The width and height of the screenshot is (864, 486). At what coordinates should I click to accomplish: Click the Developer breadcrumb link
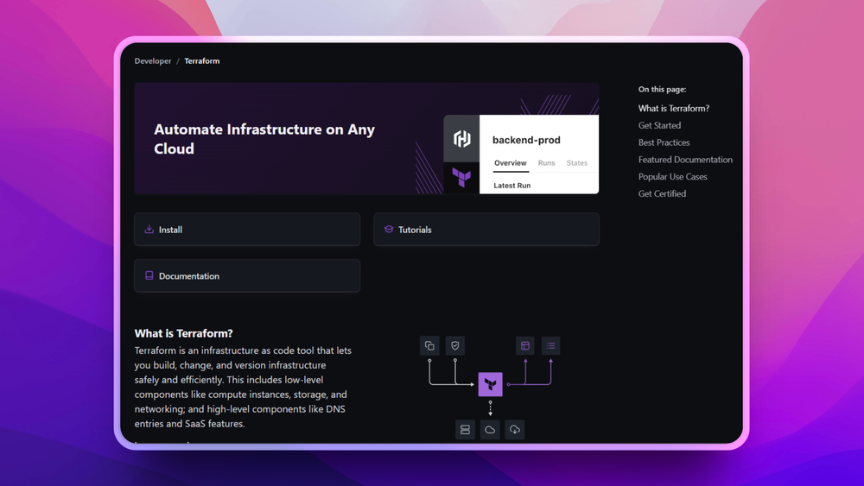pyautogui.click(x=153, y=61)
